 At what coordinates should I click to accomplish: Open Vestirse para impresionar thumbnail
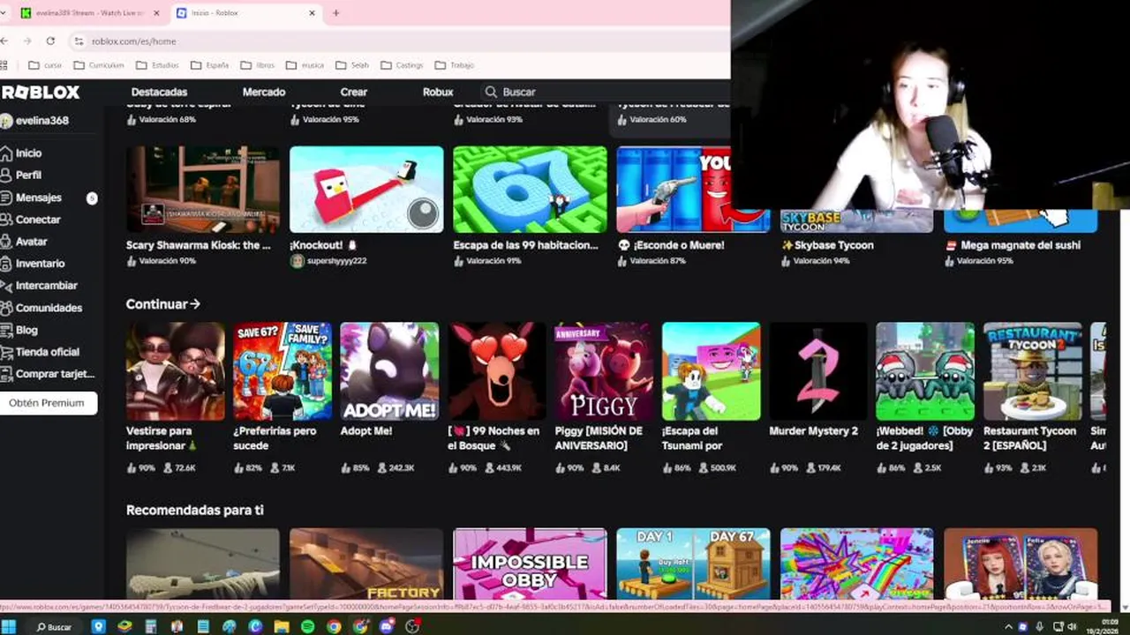[175, 370]
